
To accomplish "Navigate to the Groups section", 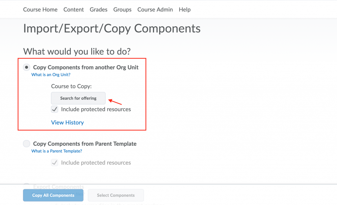I will pyautogui.click(x=122, y=10).
